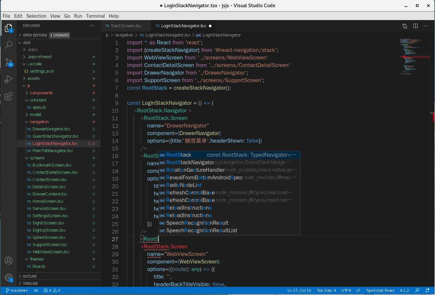This screenshot has width=435, height=295.
Task: Click the 1 UNSAVED badge in Open Editors
Action: click(60, 35)
